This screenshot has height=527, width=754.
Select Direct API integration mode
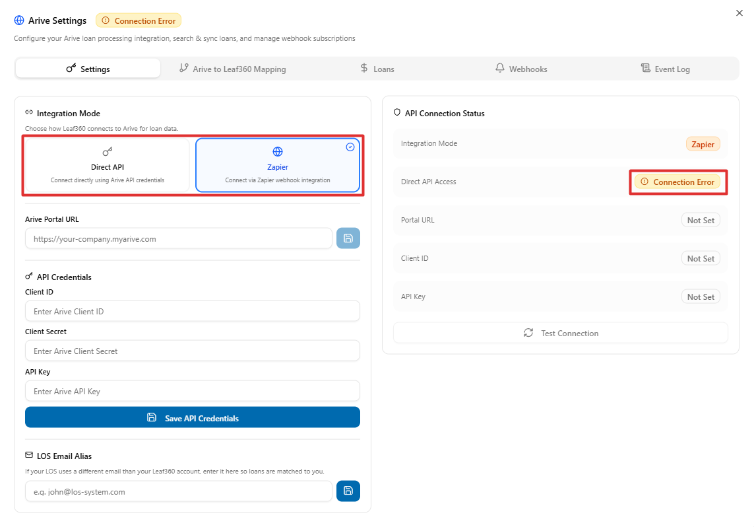tap(108, 165)
